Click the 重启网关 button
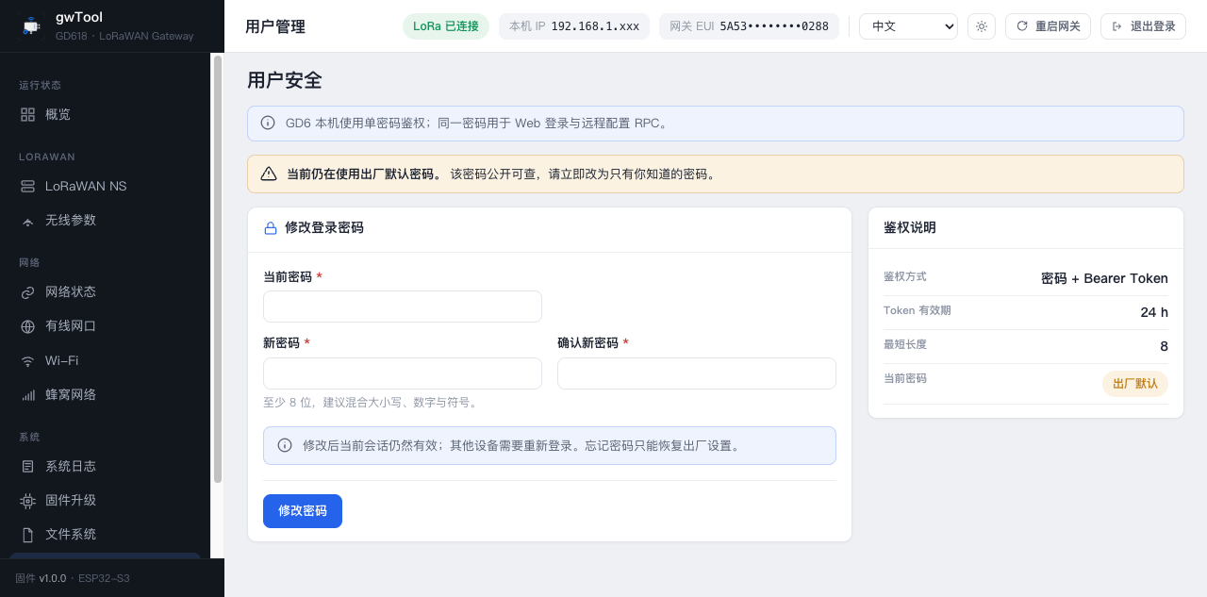The height and width of the screenshot is (597, 1207). (1049, 26)
